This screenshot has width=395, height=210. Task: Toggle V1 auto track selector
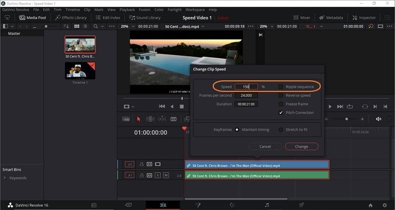point(150,164)
